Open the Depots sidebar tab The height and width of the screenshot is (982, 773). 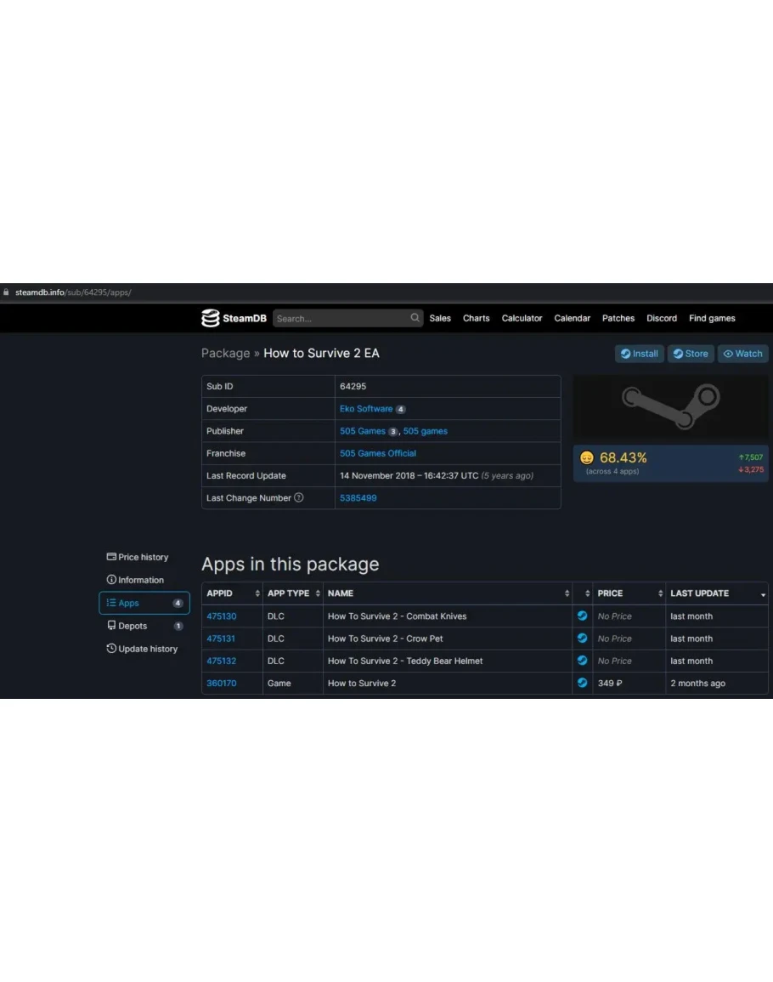[133, 627]
